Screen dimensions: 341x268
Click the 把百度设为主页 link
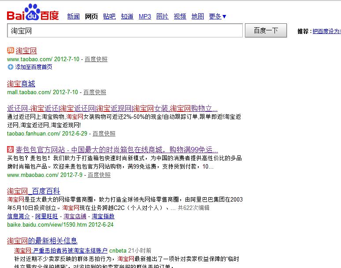[326, 31]
